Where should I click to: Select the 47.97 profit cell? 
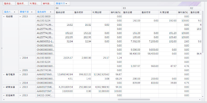point(168,66)
